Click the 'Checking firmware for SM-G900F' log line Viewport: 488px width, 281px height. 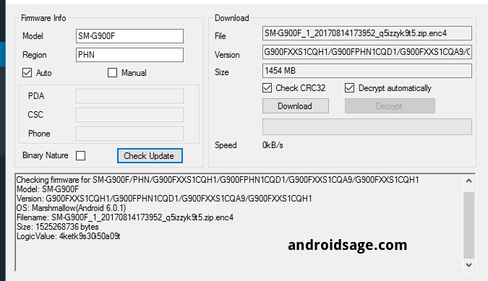click(218, 180)
